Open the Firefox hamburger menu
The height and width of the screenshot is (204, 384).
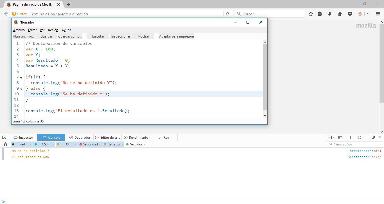click(x=378, y=14)
